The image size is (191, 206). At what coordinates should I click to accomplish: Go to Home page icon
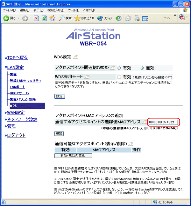(x=52, y=18)
